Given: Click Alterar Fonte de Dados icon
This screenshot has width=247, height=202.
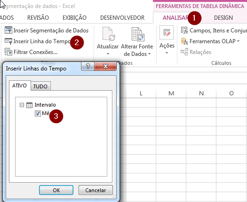Looking at the screenshot, I should (138, 34).
